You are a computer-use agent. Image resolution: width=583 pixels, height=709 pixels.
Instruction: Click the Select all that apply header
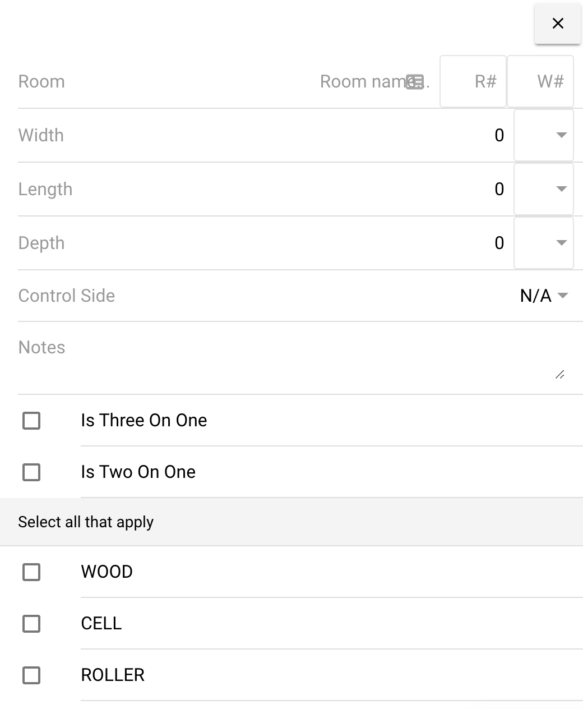pyautogui.click(x=86, y=522)
